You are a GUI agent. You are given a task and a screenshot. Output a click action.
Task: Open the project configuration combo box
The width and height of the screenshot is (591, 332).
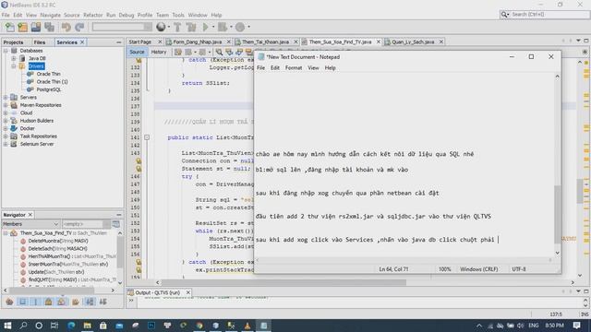[x=122, y=27]
